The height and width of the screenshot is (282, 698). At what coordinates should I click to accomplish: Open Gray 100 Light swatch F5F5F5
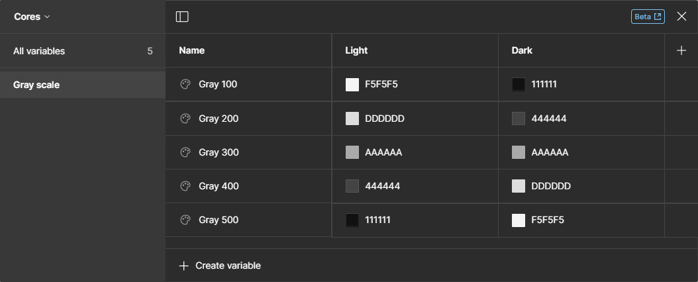pos(352,85)
